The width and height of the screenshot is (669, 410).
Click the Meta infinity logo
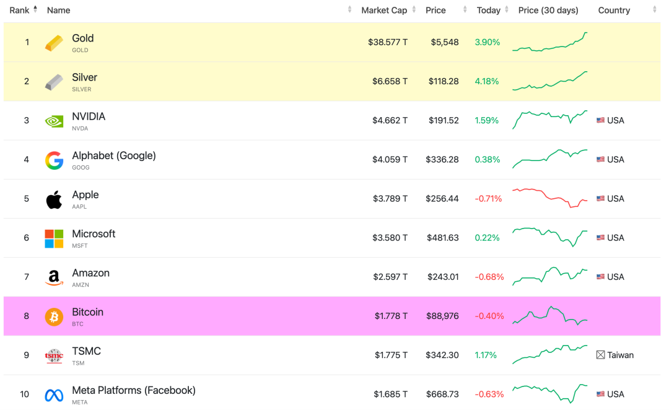[x=54, y=396]
